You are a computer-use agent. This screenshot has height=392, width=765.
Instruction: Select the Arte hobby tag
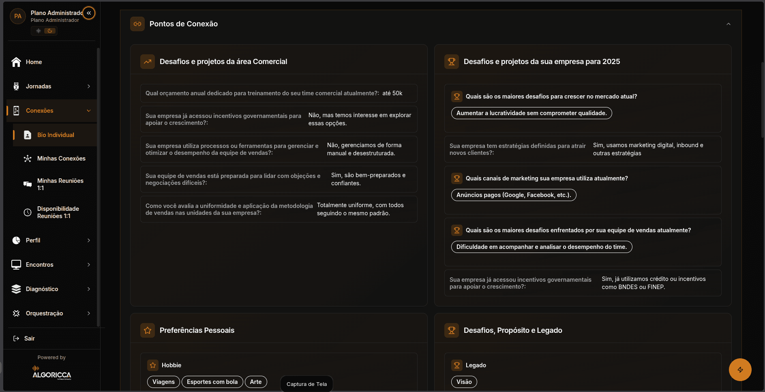[256, 382]
